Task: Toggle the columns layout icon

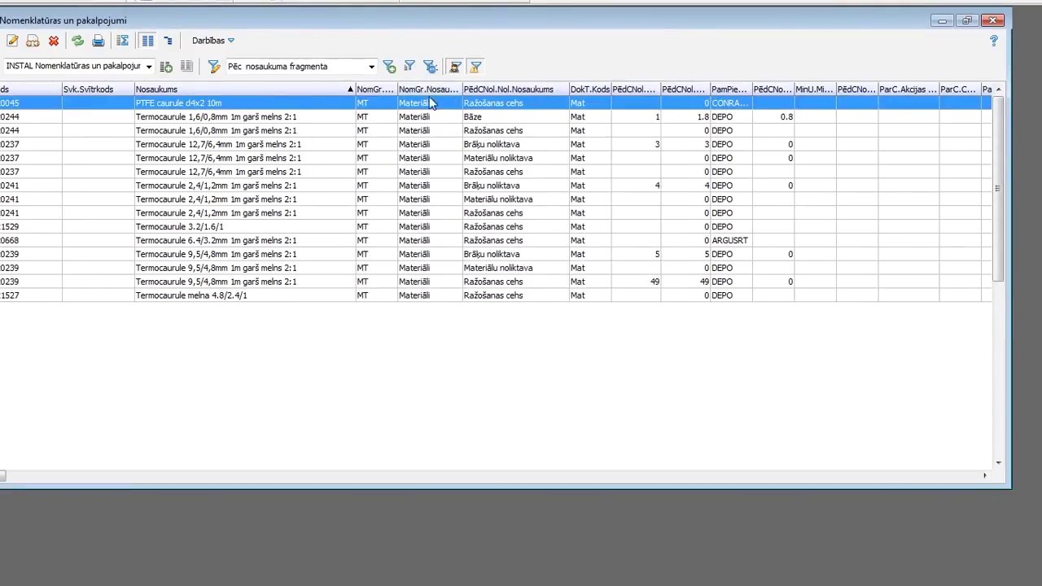Action: [147, 41]
